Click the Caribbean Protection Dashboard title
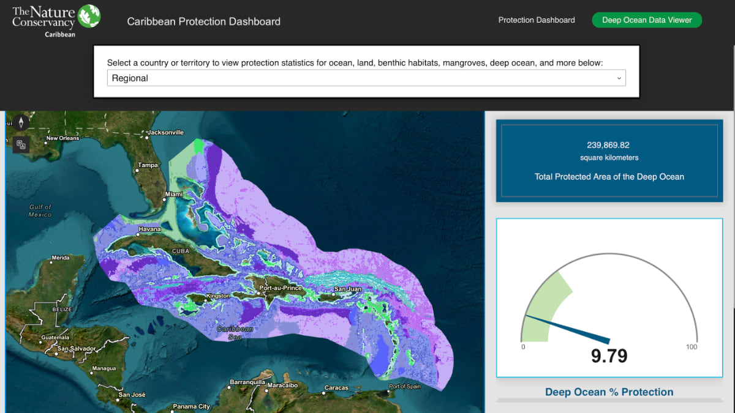Image resolution: width=735 pixels, height=413 pixels. (203, 21)
